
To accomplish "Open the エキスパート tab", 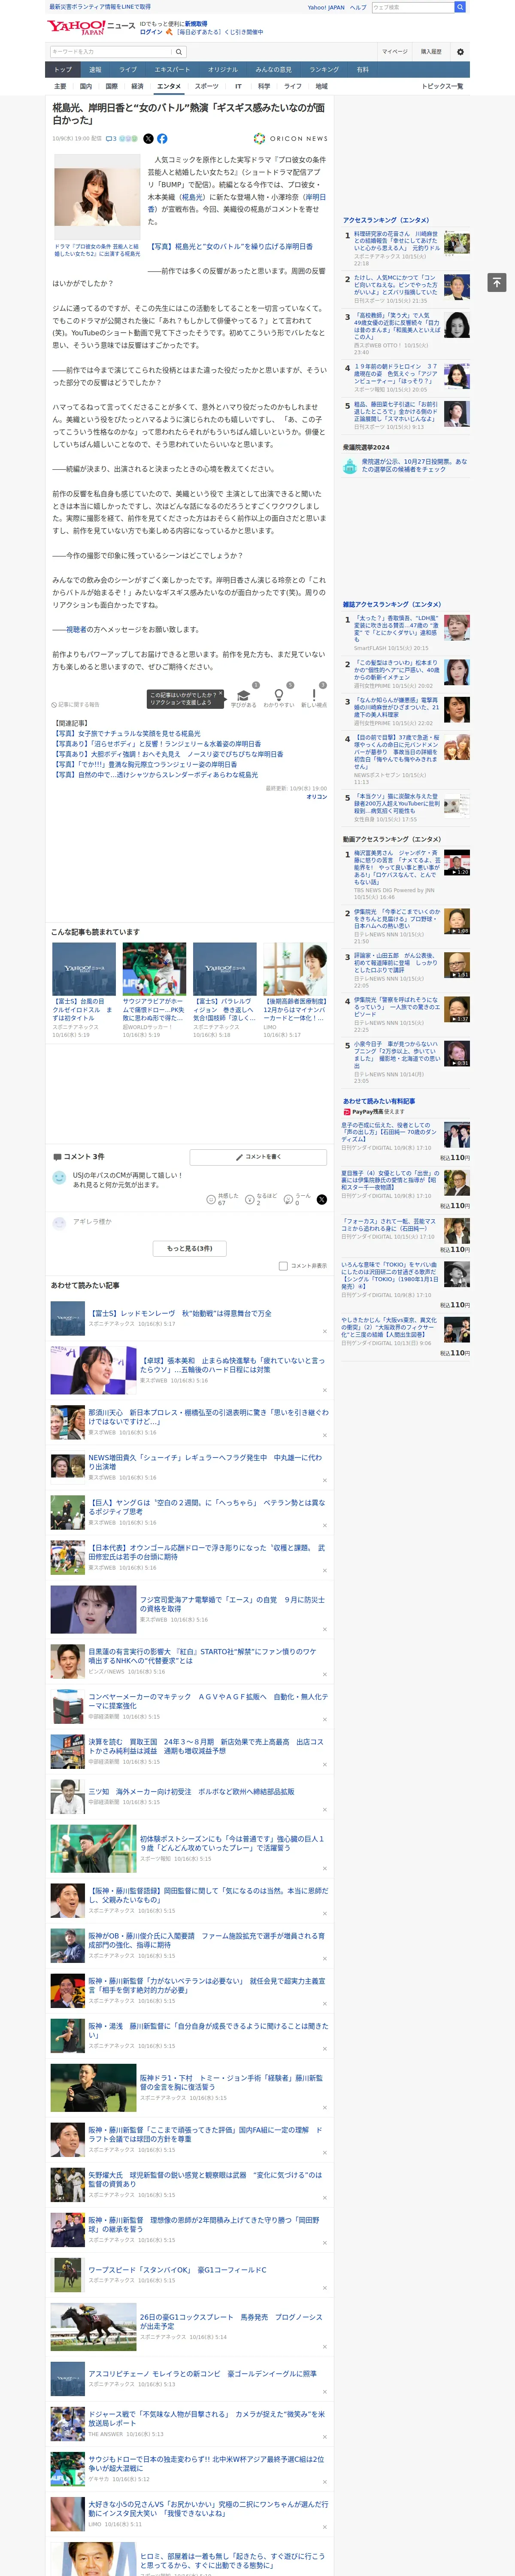I will tap(172, 70).
